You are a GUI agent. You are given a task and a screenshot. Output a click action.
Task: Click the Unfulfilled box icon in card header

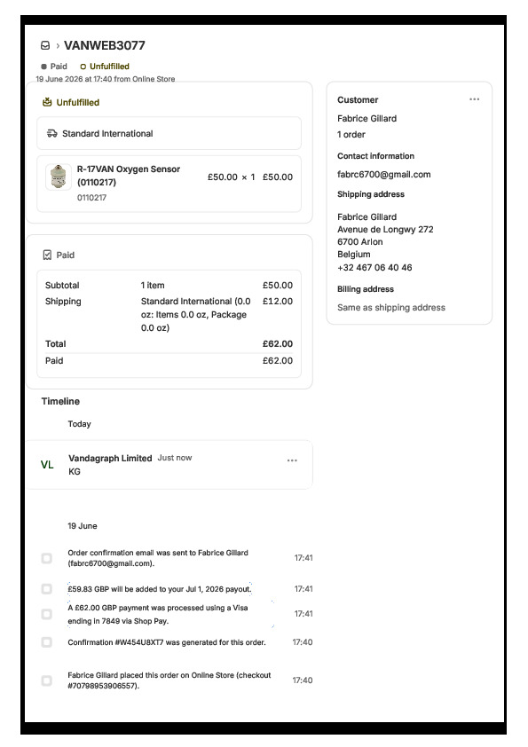point(47,102)
